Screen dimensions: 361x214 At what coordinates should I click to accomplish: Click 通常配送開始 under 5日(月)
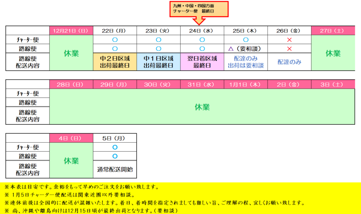click(115, 169)
